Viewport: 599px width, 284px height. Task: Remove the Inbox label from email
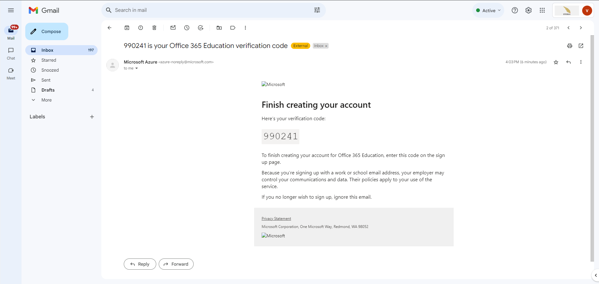(x=326, y=46)
